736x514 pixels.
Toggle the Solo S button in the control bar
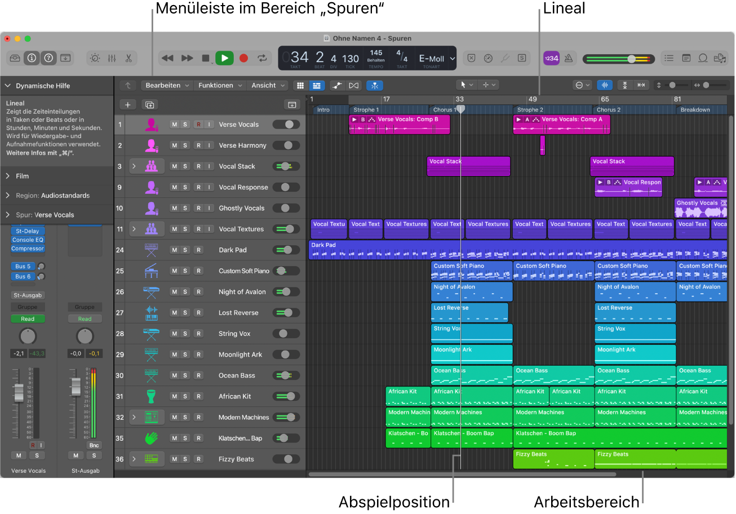tap(522, 57)
